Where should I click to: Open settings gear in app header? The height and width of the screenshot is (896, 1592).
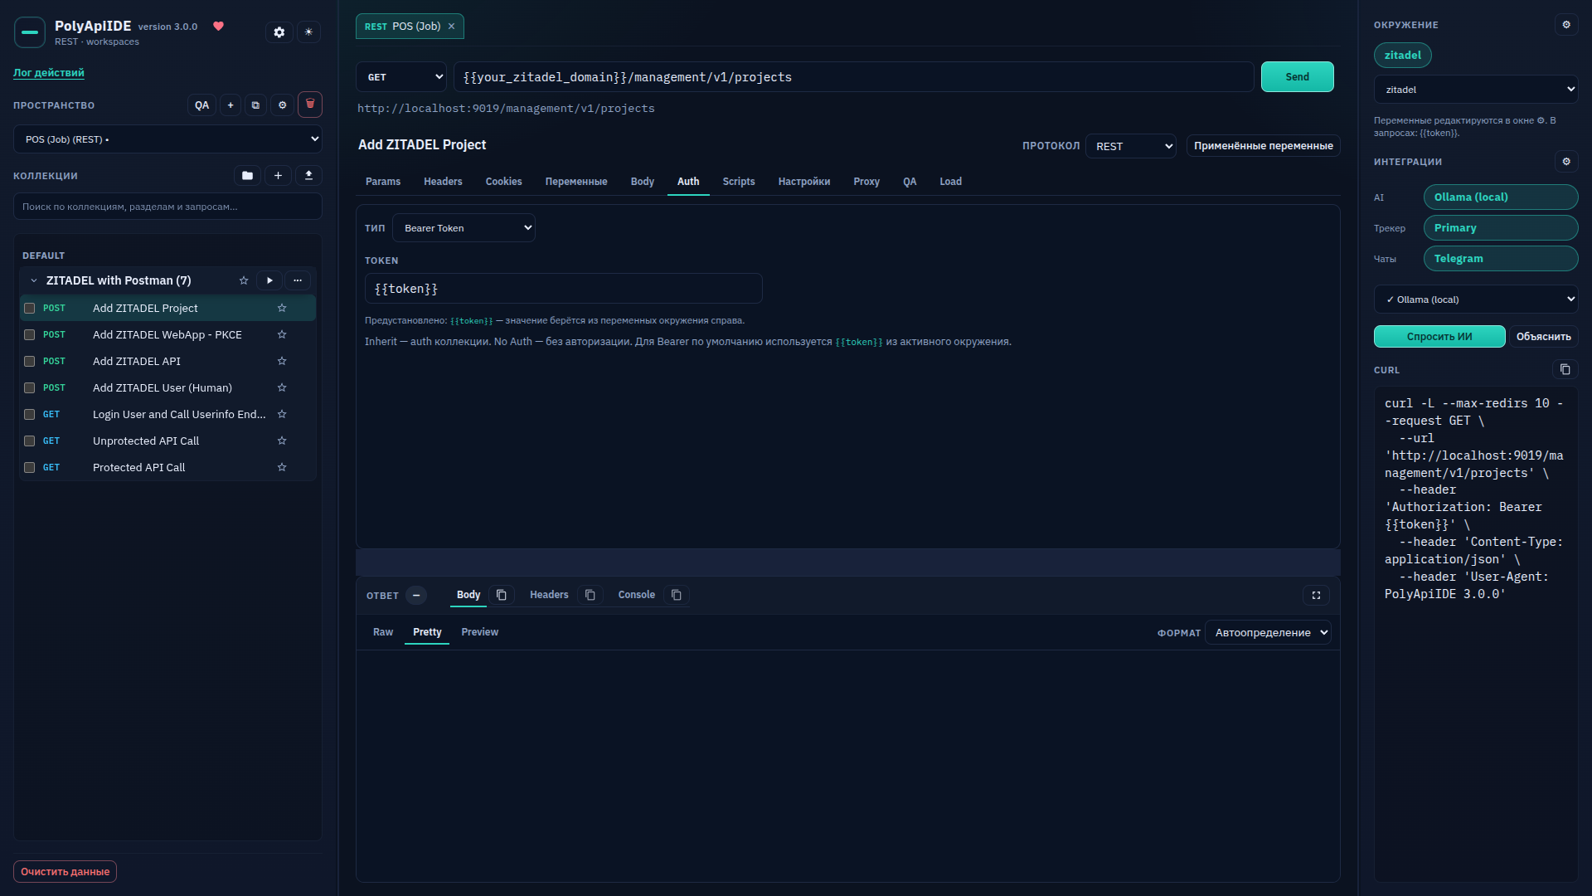click(279, 32)
